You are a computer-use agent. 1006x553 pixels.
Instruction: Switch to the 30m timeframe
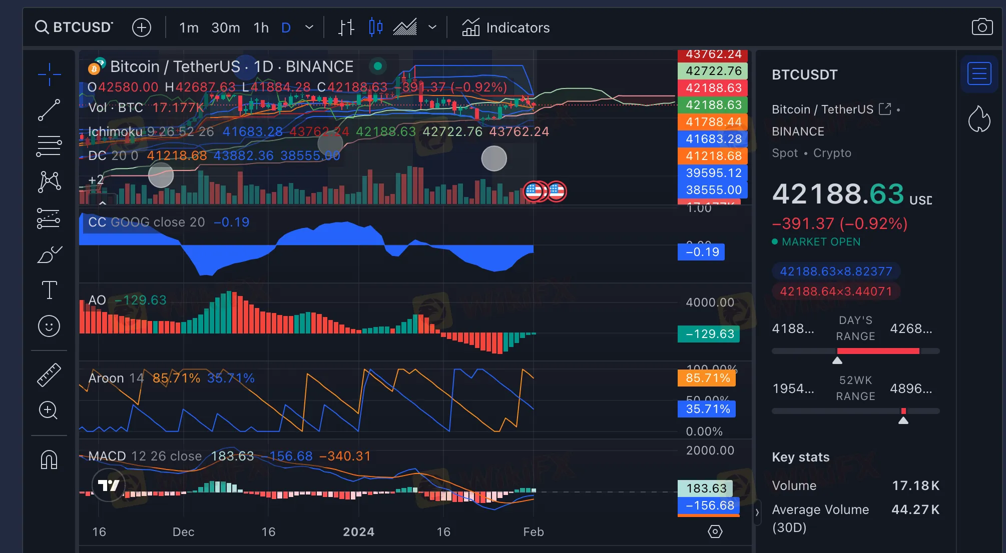[225, 27]
